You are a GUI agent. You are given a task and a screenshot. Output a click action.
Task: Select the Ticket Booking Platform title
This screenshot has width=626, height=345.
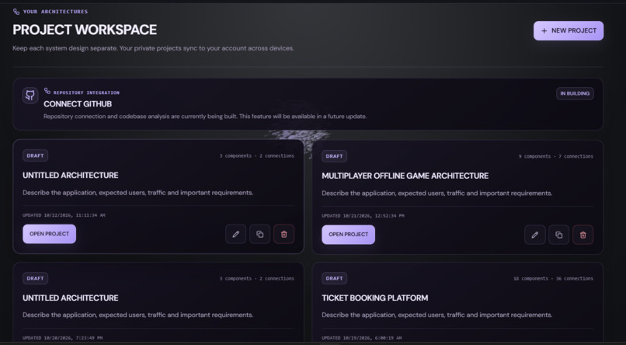click(x=375, y=298)
